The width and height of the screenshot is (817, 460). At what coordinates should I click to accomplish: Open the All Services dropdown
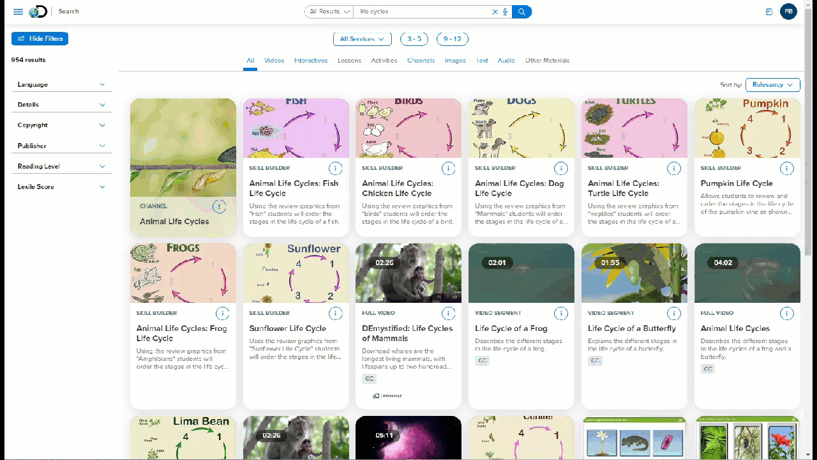[x=362, y=38]
